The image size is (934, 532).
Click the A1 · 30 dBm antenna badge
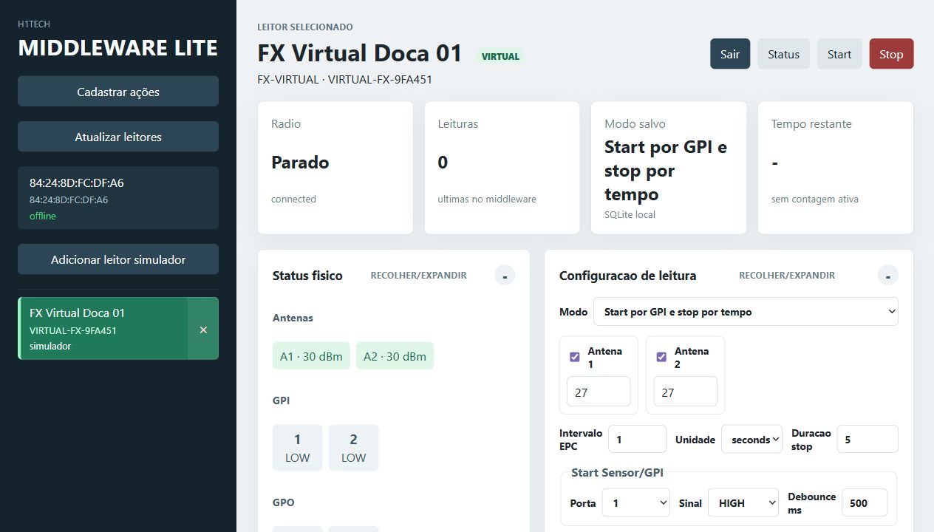(311, 356)
